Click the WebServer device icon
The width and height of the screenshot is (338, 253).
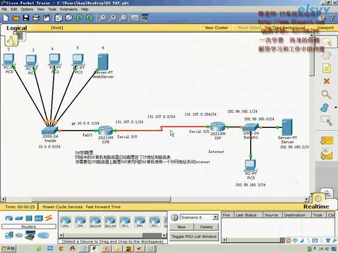103,62
